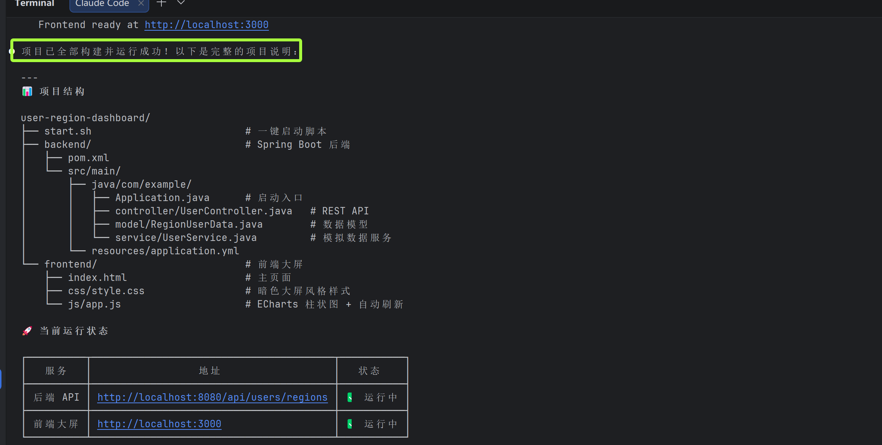Open localhost:3000 link in status table
This screenshot has width=882, height=445.
click(x=159, y=424)
